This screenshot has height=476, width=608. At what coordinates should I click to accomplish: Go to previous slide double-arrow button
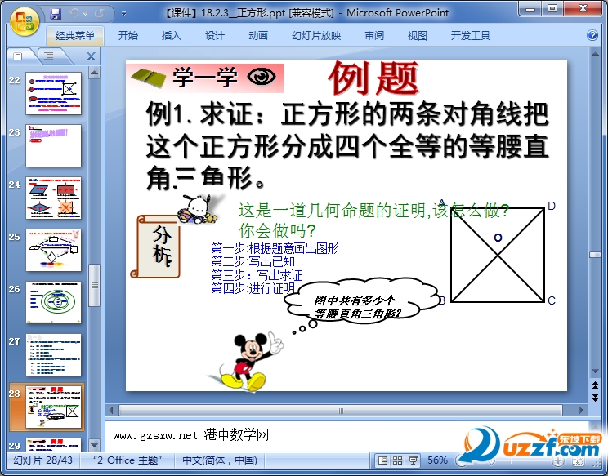pos(595,385)
